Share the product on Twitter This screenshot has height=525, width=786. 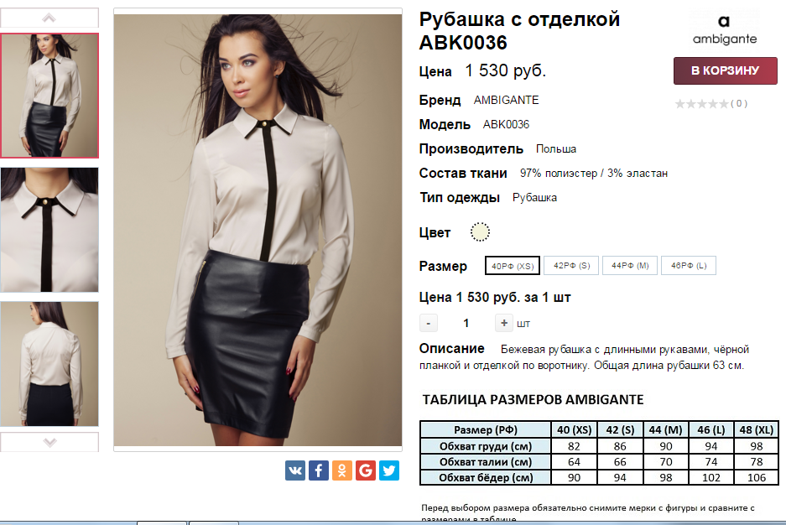click(389, 470)
